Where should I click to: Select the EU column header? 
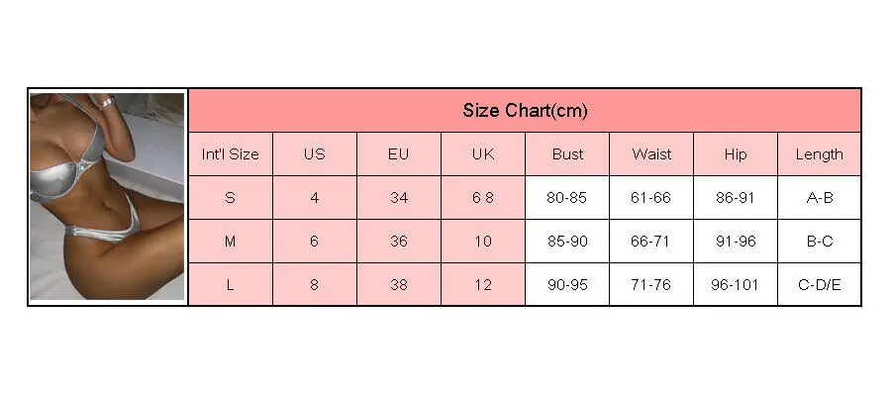tap(399, 153)
